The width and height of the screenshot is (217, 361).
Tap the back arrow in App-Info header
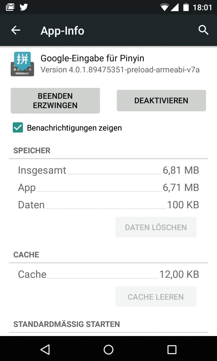16,30
